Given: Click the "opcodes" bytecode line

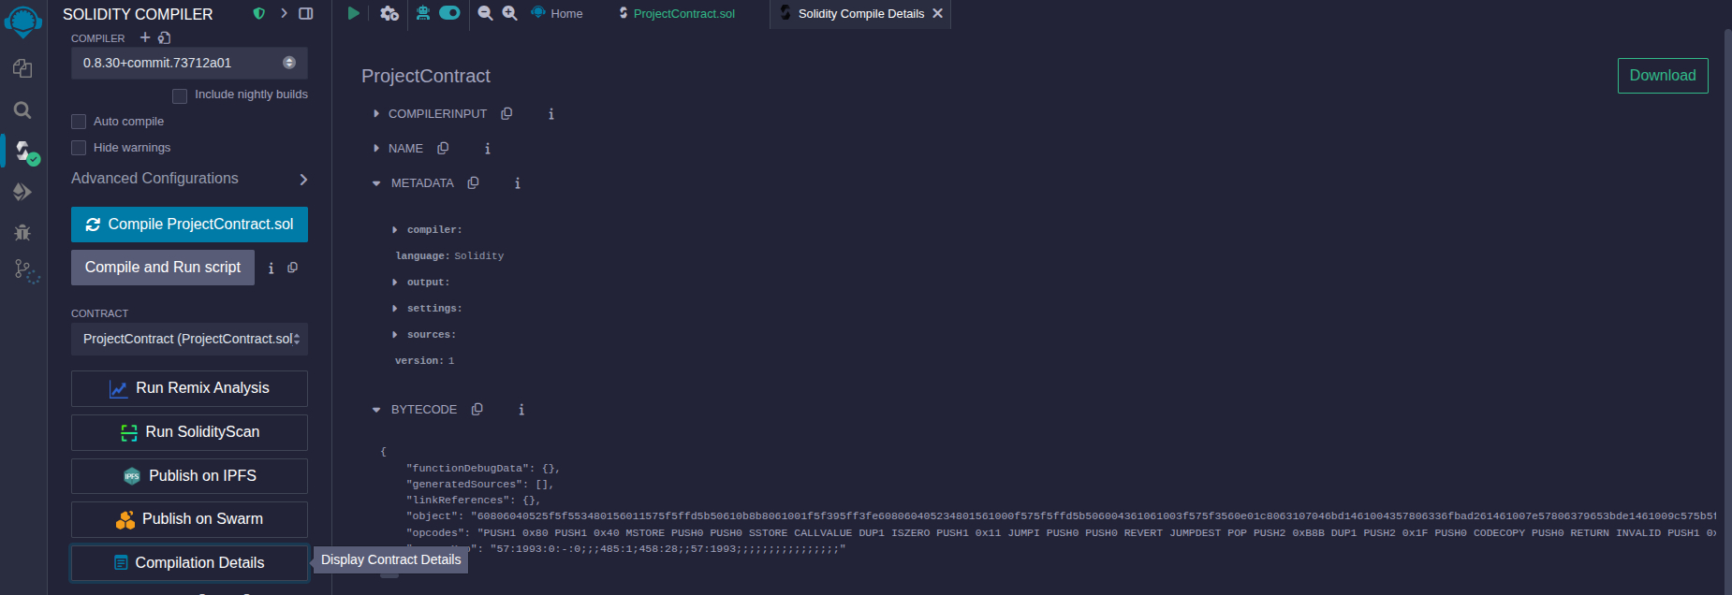Looking at the screenshot, I should [1061, 533].
